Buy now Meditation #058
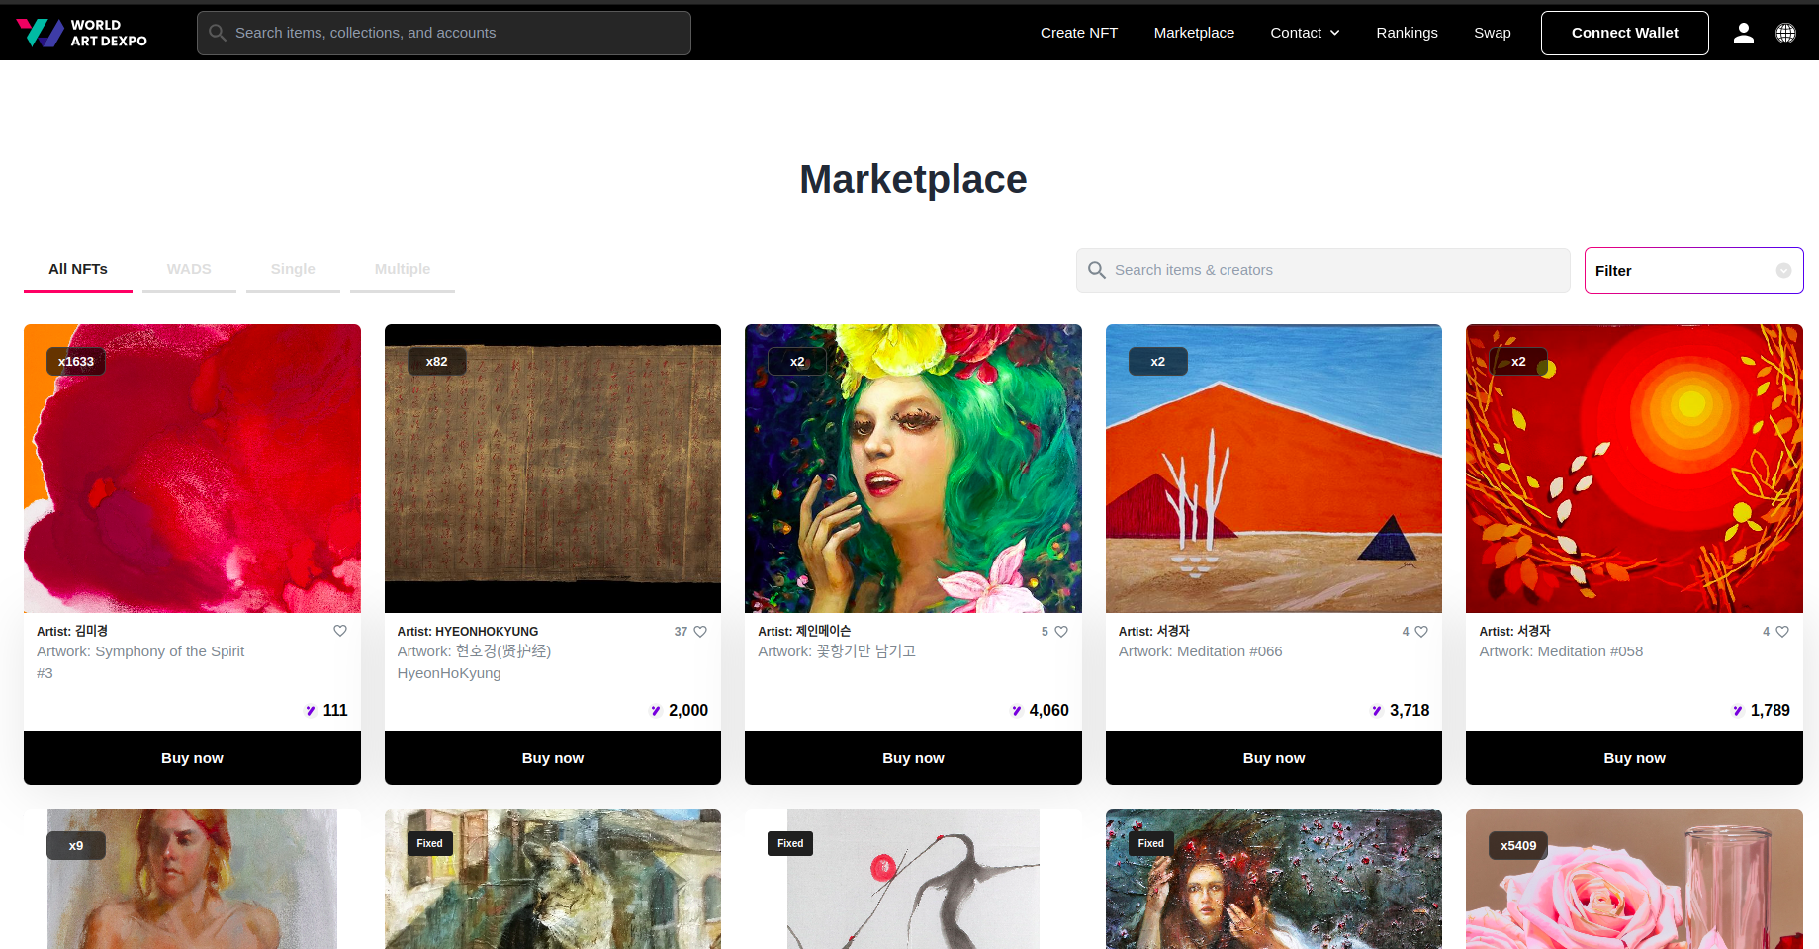Viewport: 1819px width, 949px height. tap(1634, 758)
